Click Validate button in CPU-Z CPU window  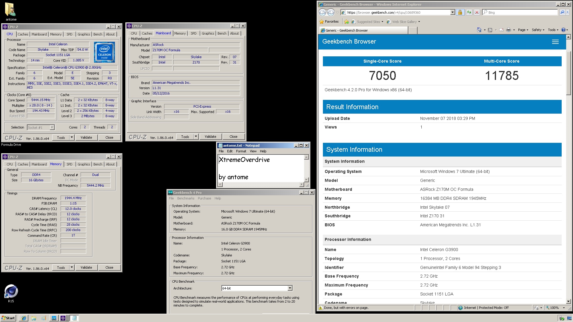86,137
